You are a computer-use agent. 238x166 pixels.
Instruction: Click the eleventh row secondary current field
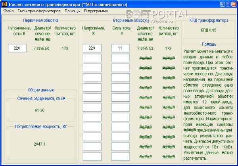(121, 147)
